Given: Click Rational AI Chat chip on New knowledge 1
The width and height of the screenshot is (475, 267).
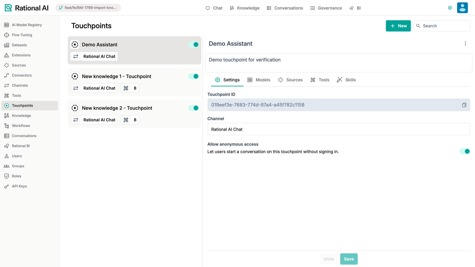Looking at the screenshot, I should pyautogui.click(x=94, y=88).
